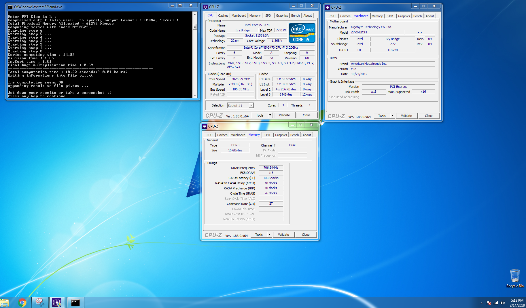
Task: Select CPU tab in Memory window
Action: [x=209, y=135]
